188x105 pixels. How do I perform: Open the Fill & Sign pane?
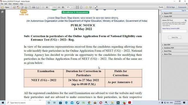(x=170, y=7)
